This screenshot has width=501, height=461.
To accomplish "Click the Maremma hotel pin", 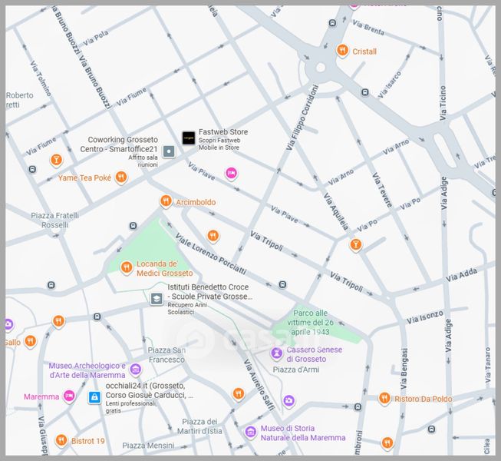I will coord(70,396).
